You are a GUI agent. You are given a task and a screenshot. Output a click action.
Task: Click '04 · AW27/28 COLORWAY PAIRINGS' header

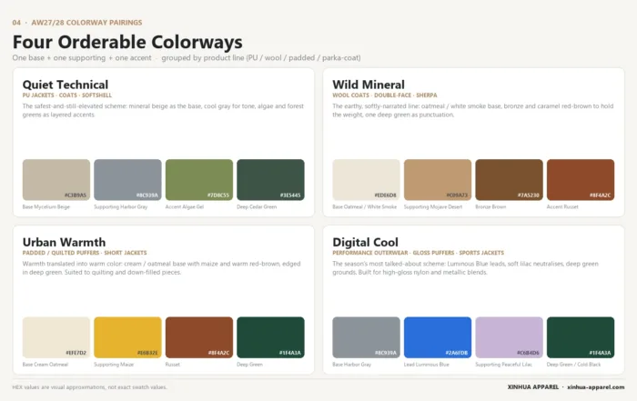77,23
